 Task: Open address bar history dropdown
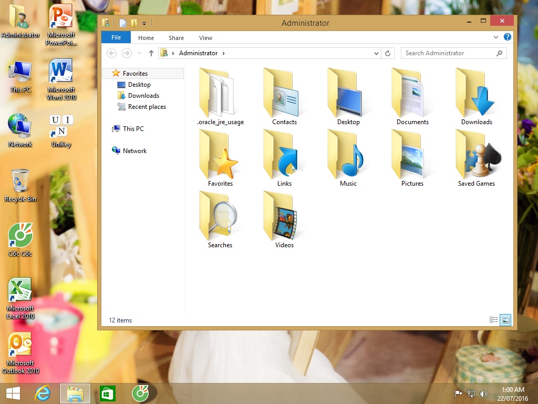pos(376,53)
